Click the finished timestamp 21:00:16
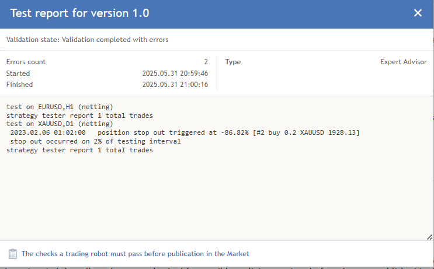The height and width of the screenshot is (269, 434). (x=175, y=85)
